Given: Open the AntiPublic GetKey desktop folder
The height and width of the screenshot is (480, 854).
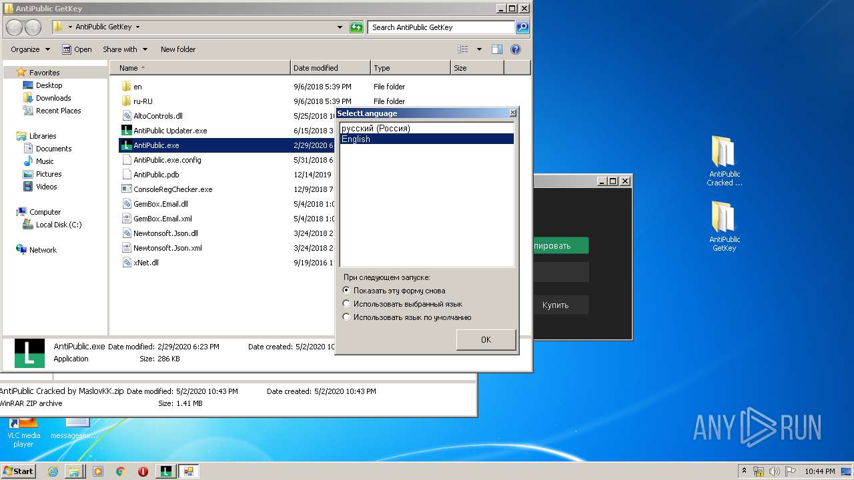Looking at the screenshot, I should point(724,226).
